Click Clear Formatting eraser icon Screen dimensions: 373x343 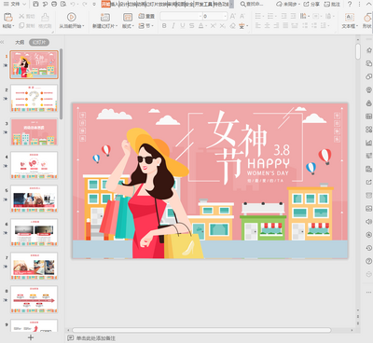tap(232, 26)
